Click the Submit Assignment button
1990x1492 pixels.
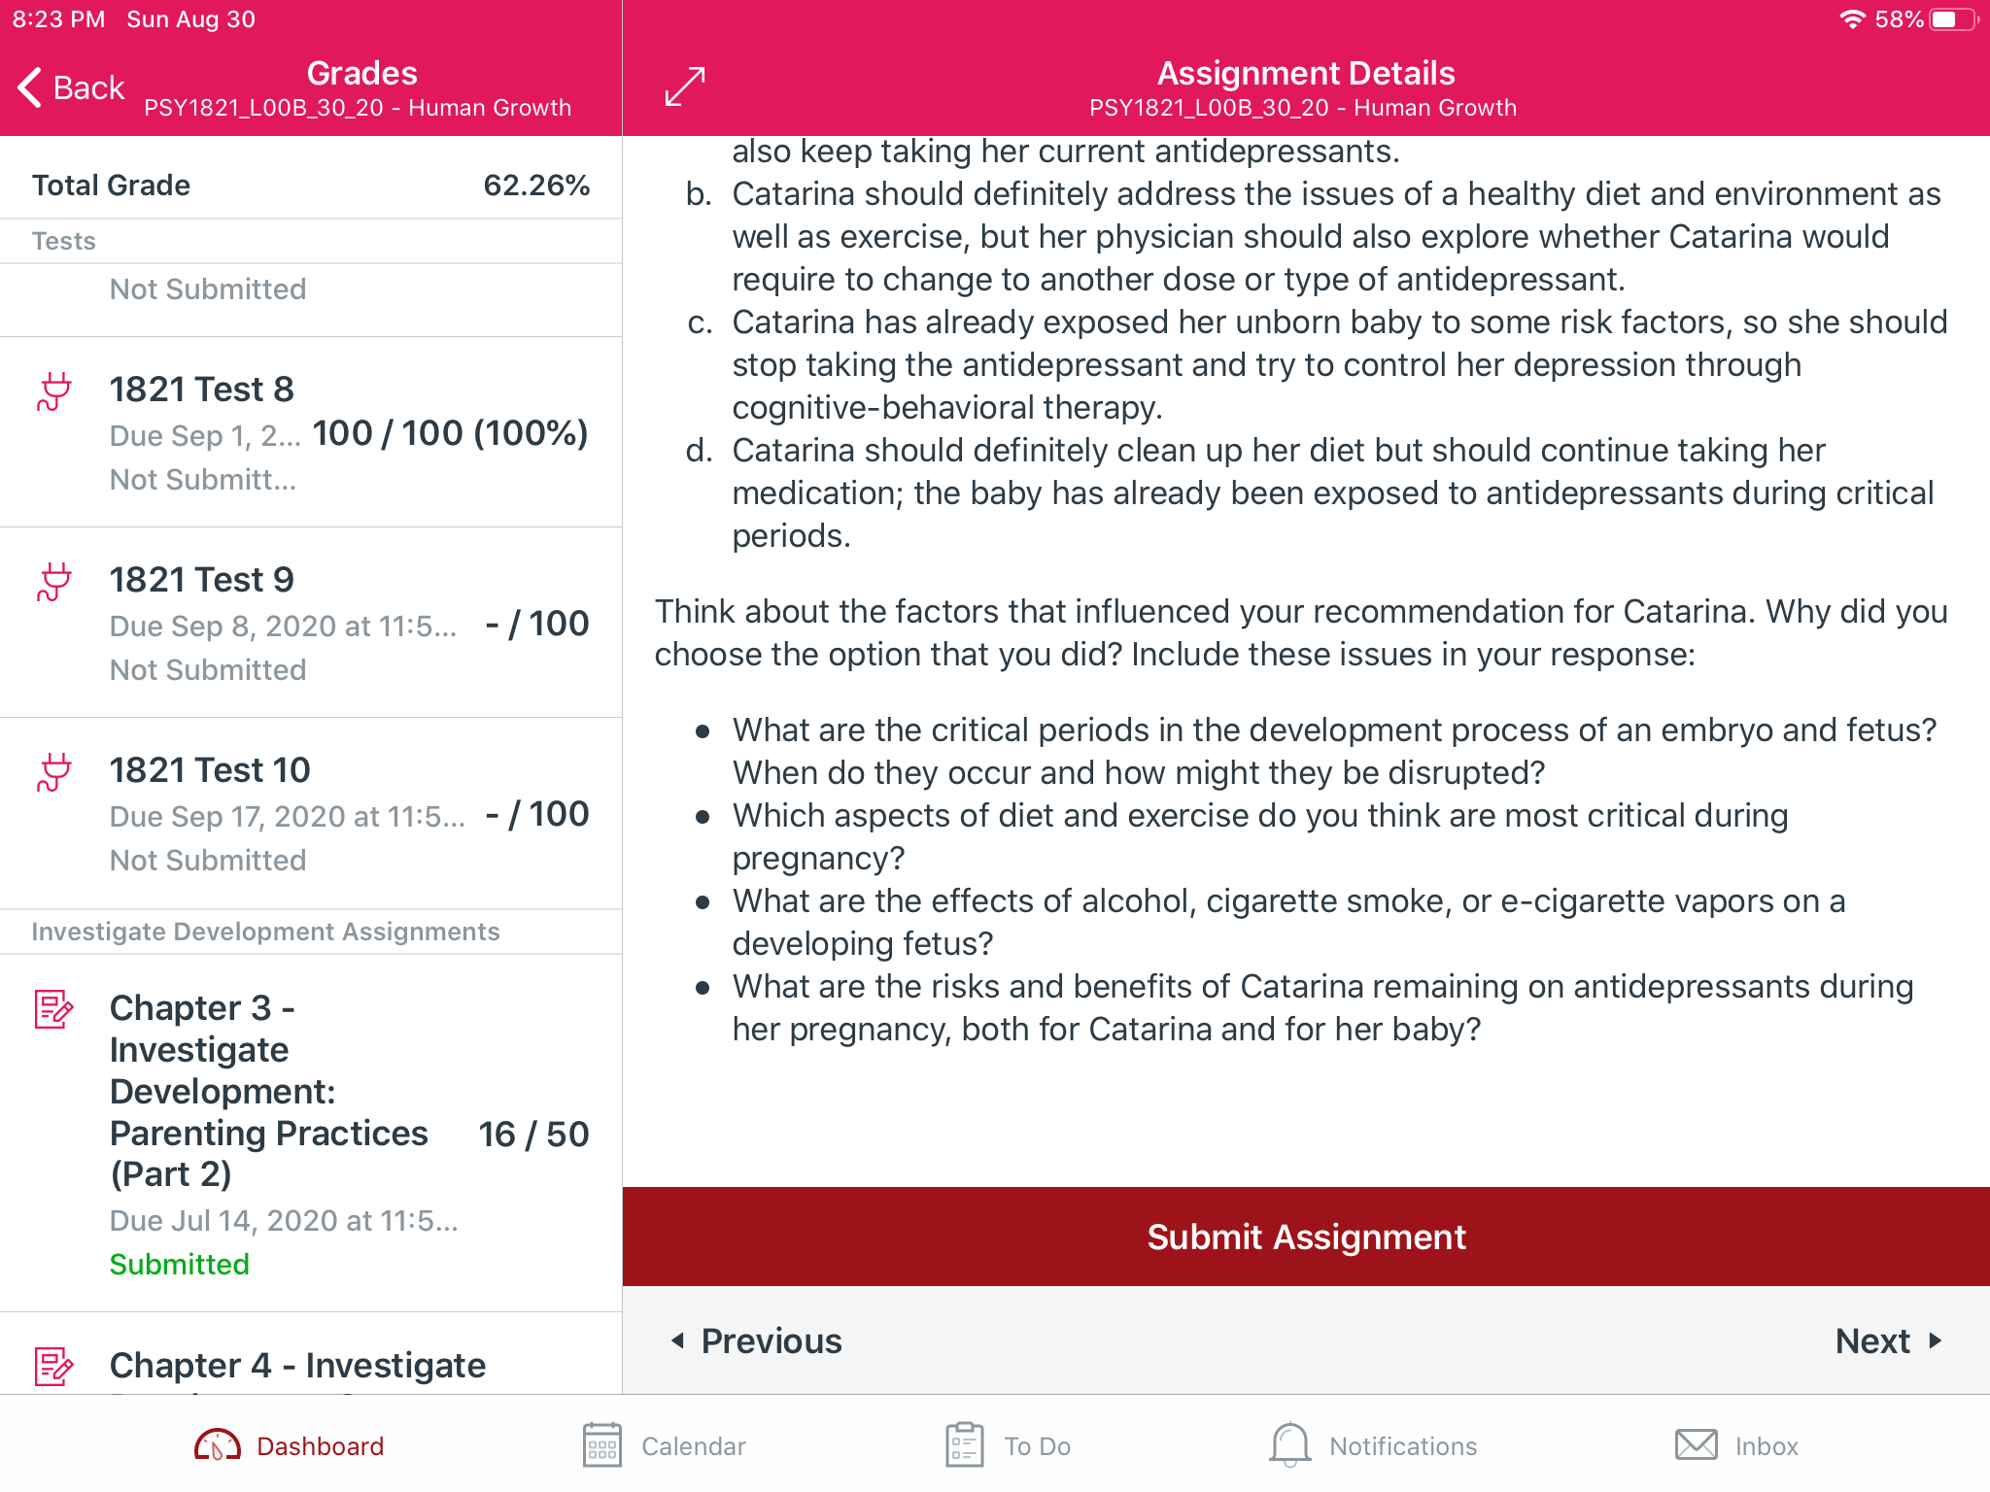pos(1306,1237)
